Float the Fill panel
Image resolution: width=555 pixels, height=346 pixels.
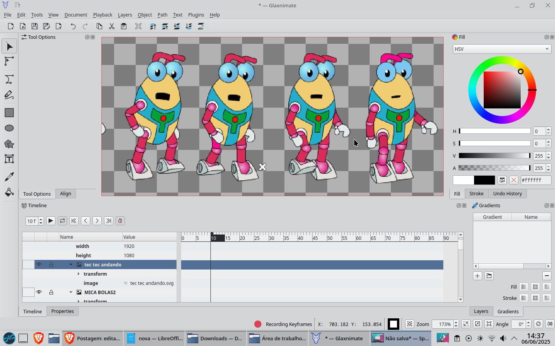click(x=547, y=37)
